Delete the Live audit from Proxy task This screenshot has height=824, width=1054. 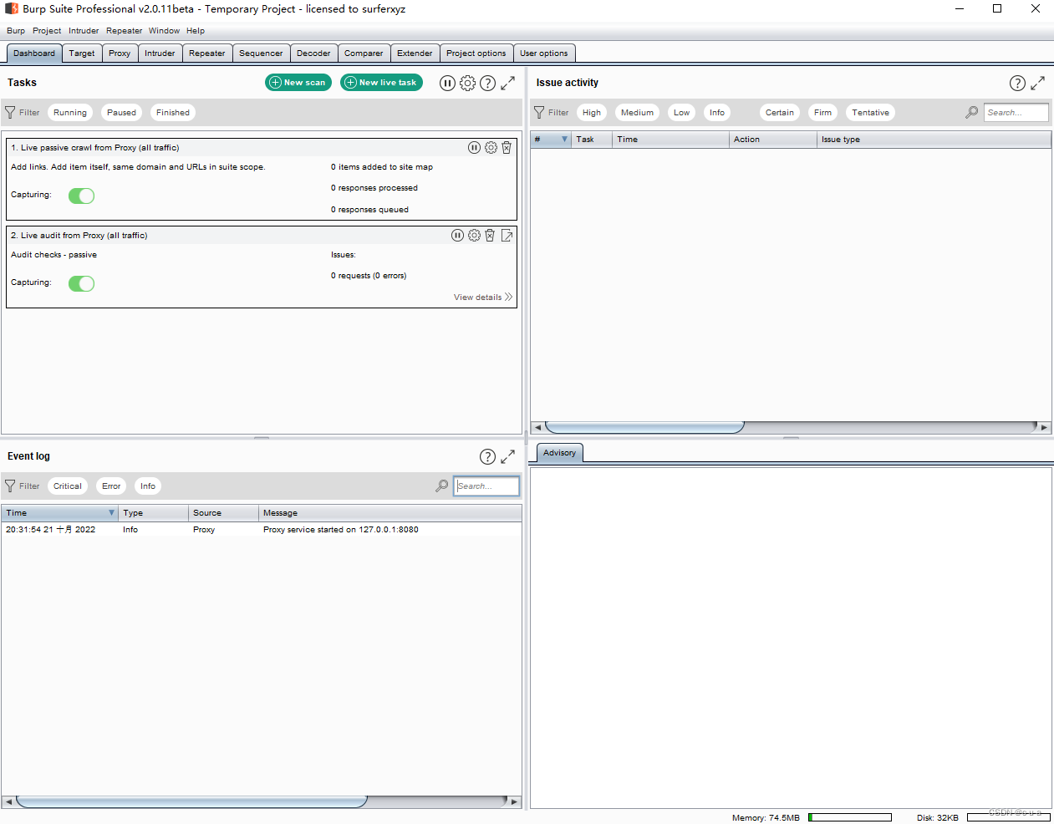[x=490, y=236]
